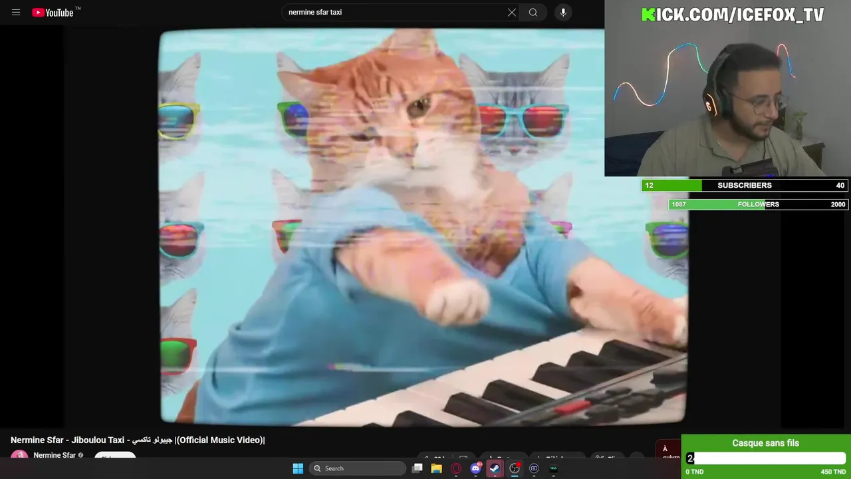851x479 pixels.
Task: Open the YouTube guide hamburger menu
Action: [16, 12]
